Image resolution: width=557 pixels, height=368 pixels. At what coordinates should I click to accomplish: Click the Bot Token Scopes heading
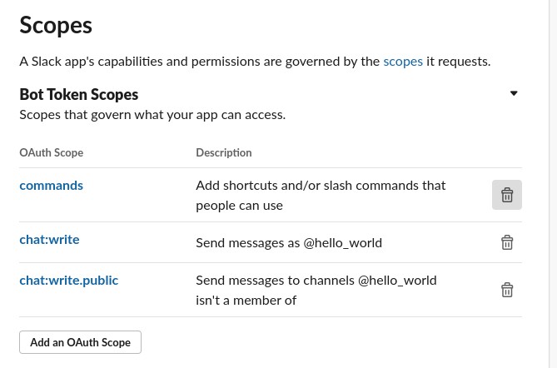(x=79, y=94)
